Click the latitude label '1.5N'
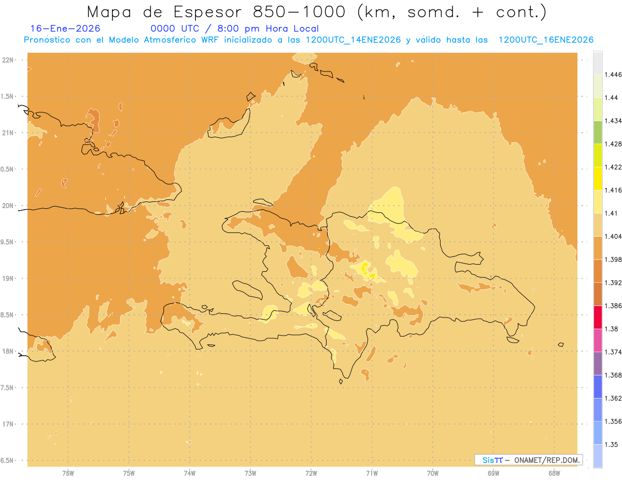 (x=8, y=96)
